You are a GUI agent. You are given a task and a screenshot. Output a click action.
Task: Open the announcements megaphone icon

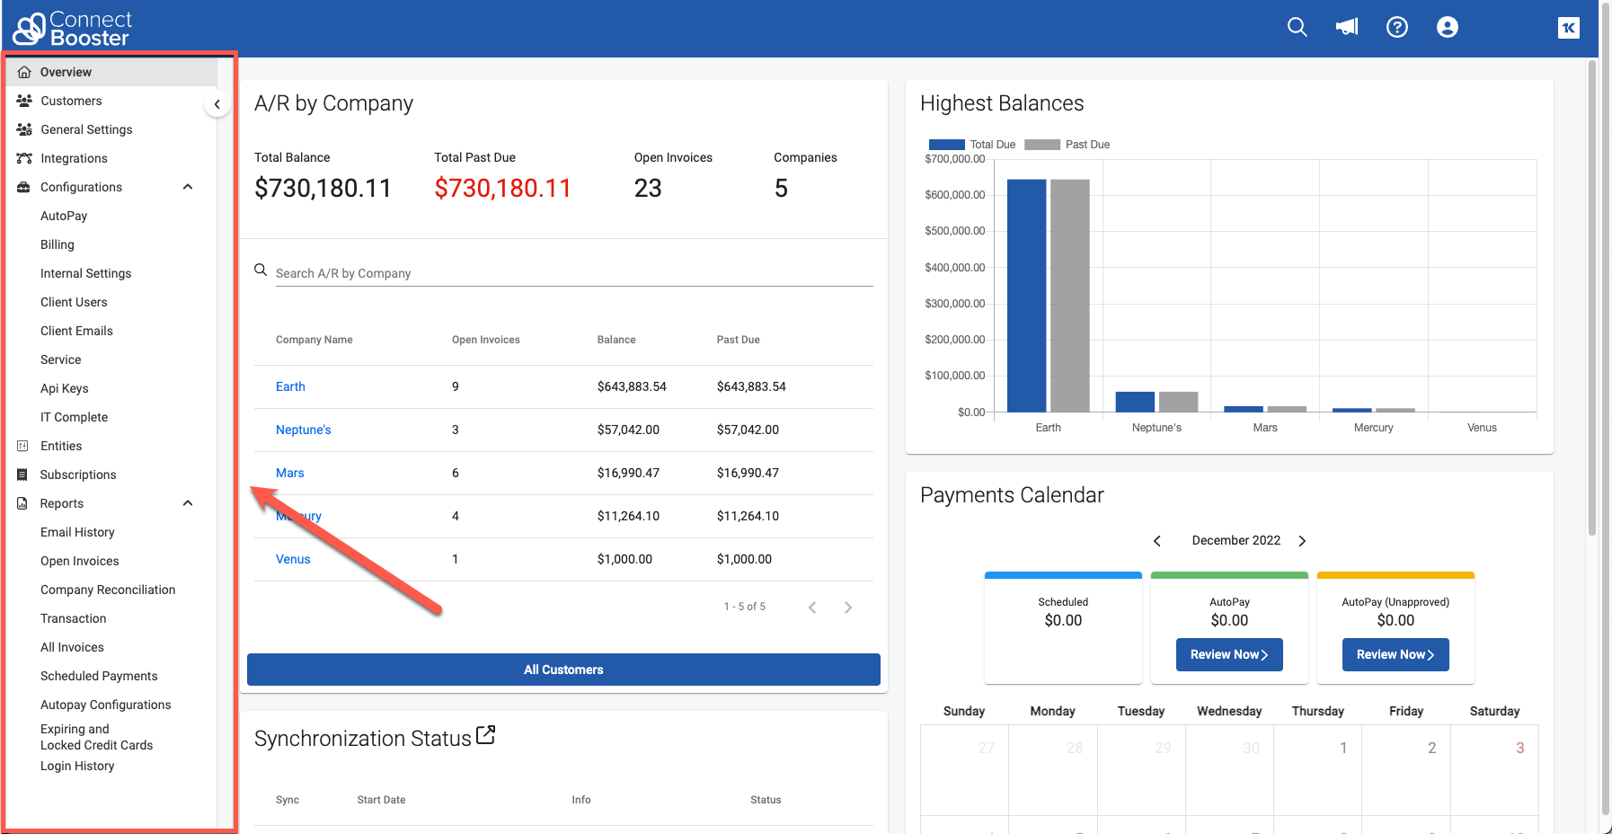(x=1347, y=27)
